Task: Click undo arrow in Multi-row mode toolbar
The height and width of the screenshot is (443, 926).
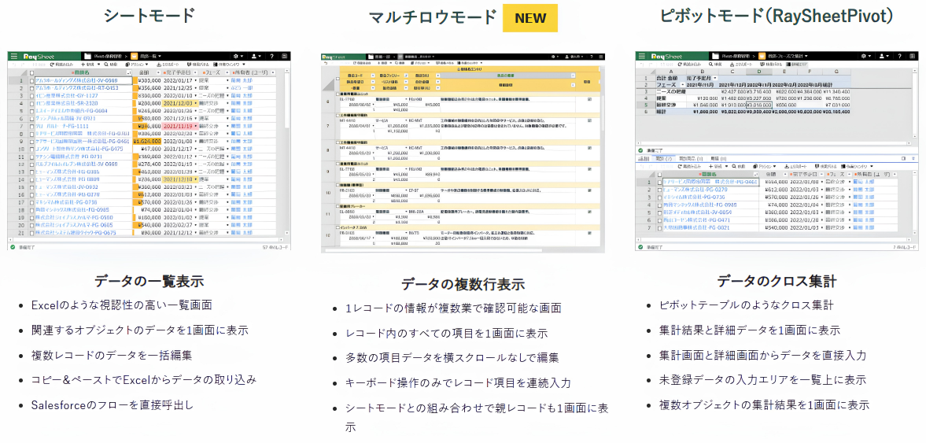Action: tap(326, 63)
